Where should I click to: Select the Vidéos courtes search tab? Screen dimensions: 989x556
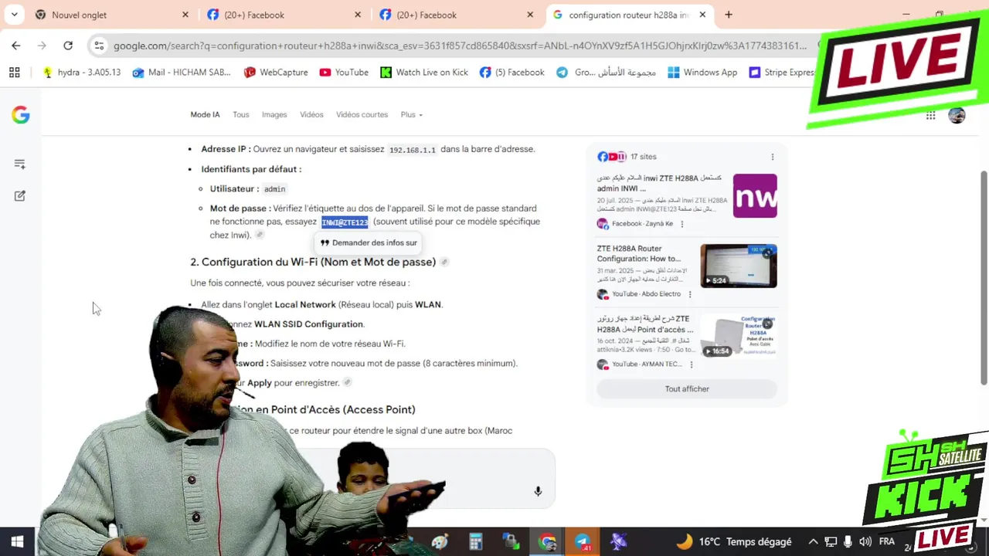point(362,114)
